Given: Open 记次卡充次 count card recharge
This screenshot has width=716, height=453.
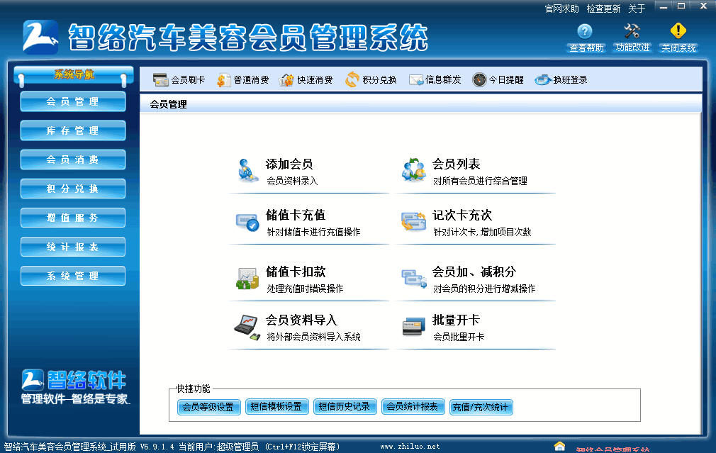Looking at the screenshot, I should 462,216.
